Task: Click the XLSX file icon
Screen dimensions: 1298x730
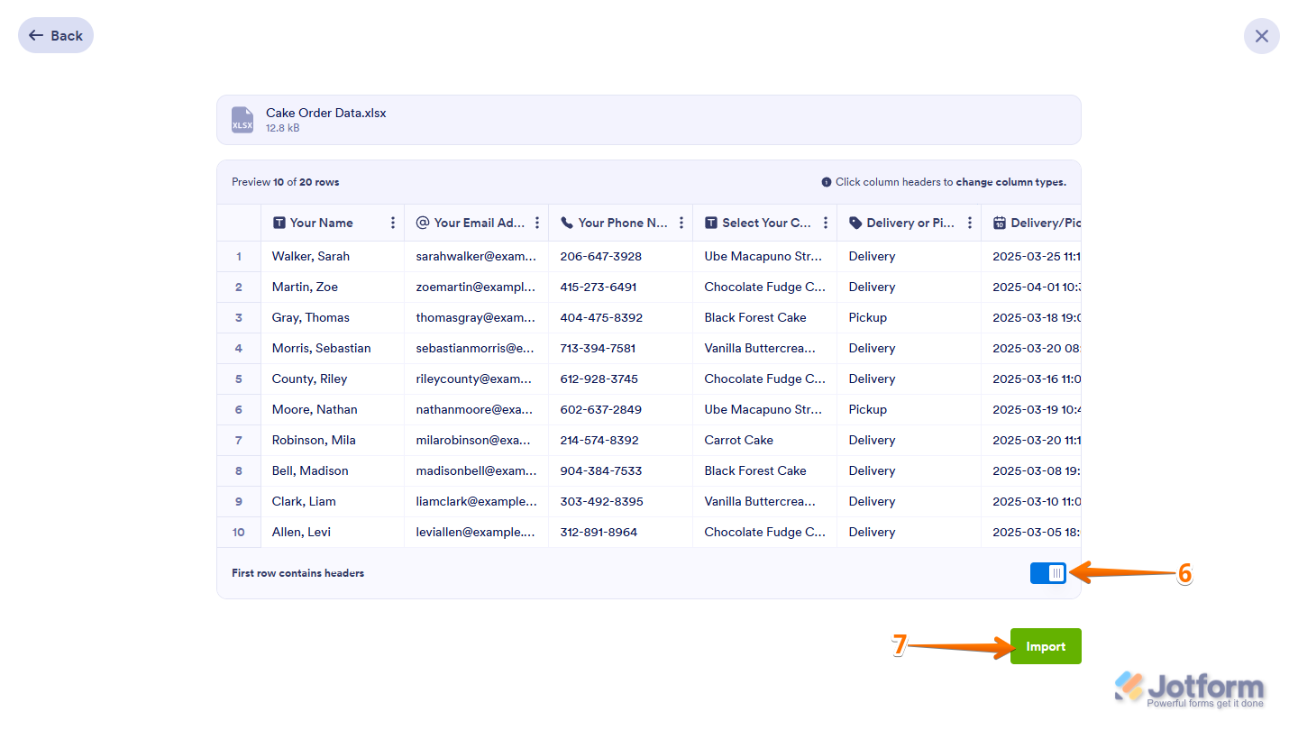Action: (x=242, y=120)
